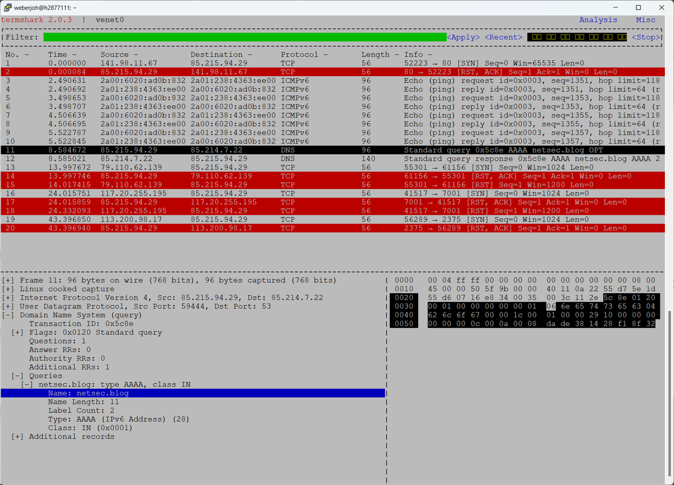This screenshot has width=674, height=485.
Task: Collapse the Queries node
Action: (17, 376)
